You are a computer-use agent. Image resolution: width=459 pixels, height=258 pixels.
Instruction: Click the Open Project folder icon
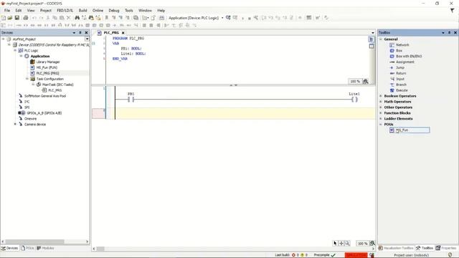10,18
